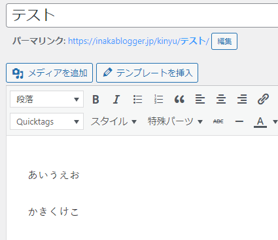Viewport: 278px width, 240px height.
Task: Align text left
Action: tap(200, 100)
